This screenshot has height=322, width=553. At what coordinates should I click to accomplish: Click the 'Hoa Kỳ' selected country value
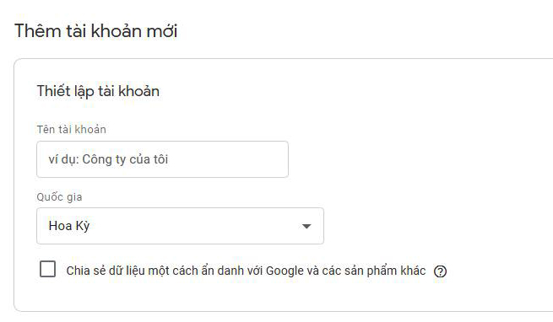coord(69,226)
